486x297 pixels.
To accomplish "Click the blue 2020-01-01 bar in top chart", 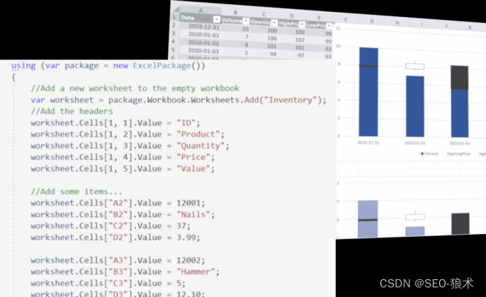I will pos(415,106).
